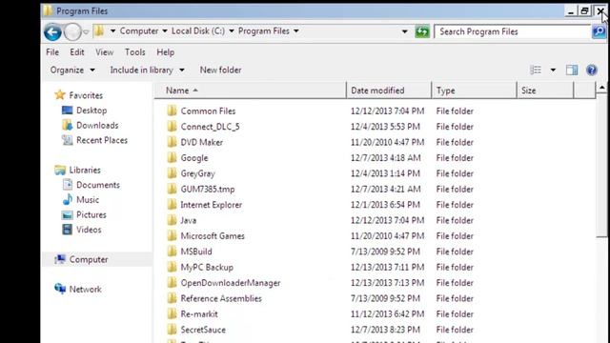Open the Help menu
This screenshot has width=610, height=343.
click(165, 52)
